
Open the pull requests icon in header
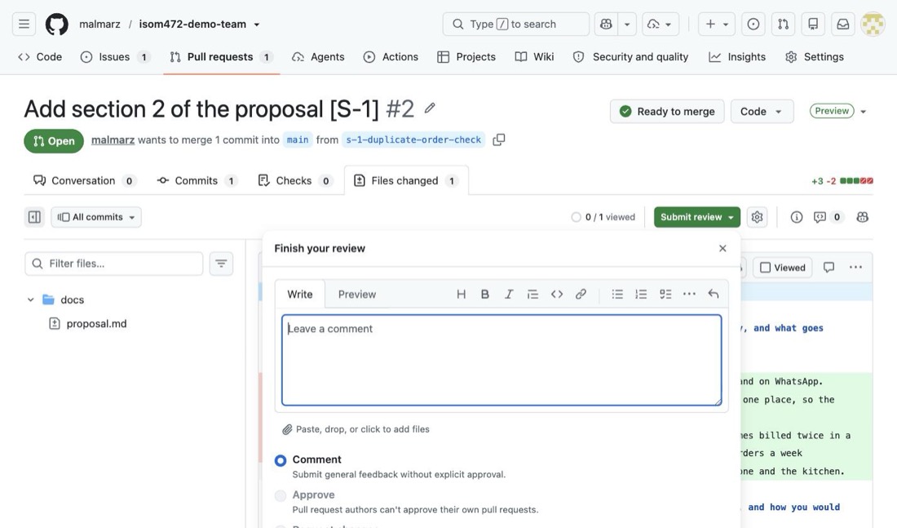[x=783, y=24]
